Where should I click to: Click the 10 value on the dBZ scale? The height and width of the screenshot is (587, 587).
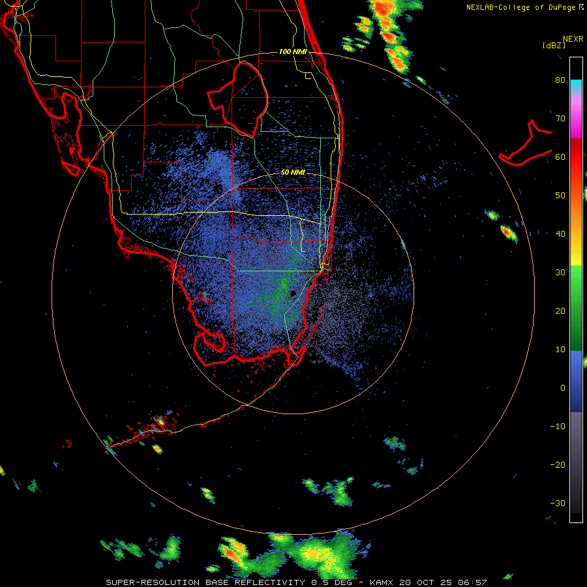click(x=560, y=350)
